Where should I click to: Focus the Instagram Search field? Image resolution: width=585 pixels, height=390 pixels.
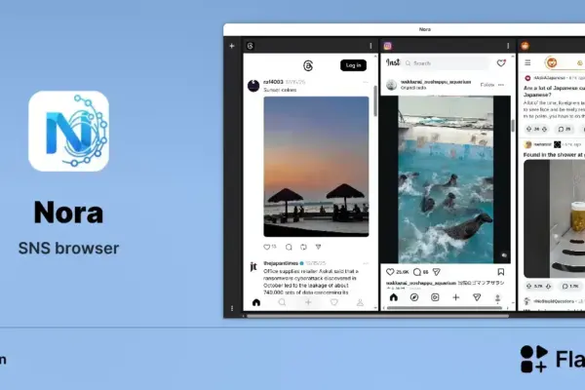pyautogui.click(x=447, y=63)
